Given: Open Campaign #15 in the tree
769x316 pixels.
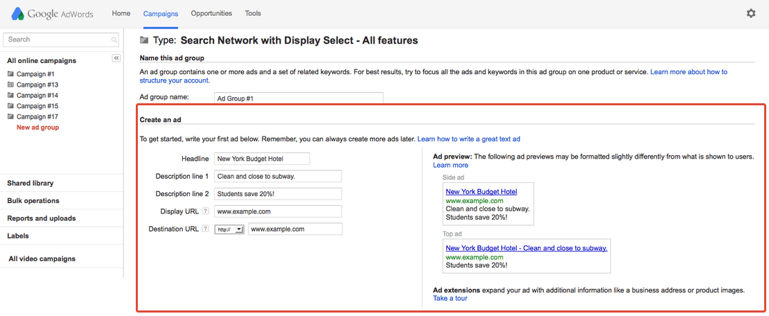Looking at the screenshot, I should click(37, 106).
